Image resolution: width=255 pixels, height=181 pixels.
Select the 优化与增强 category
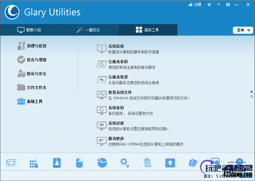click(37, 60)
